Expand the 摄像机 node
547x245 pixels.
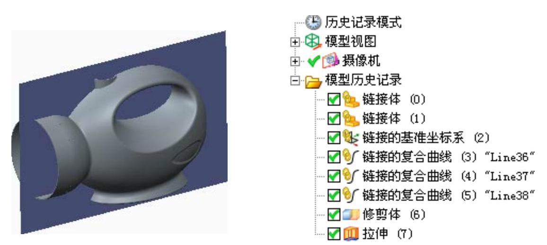pyautogui.click(x=295, y=61)
